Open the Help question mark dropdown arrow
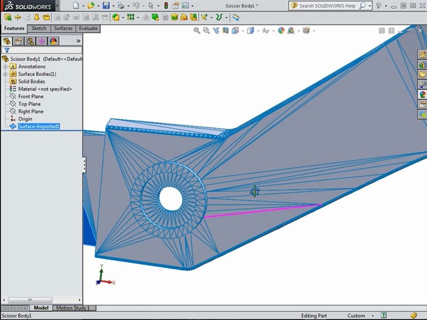Viewport: 427px width, 320px height. point(386,6)
